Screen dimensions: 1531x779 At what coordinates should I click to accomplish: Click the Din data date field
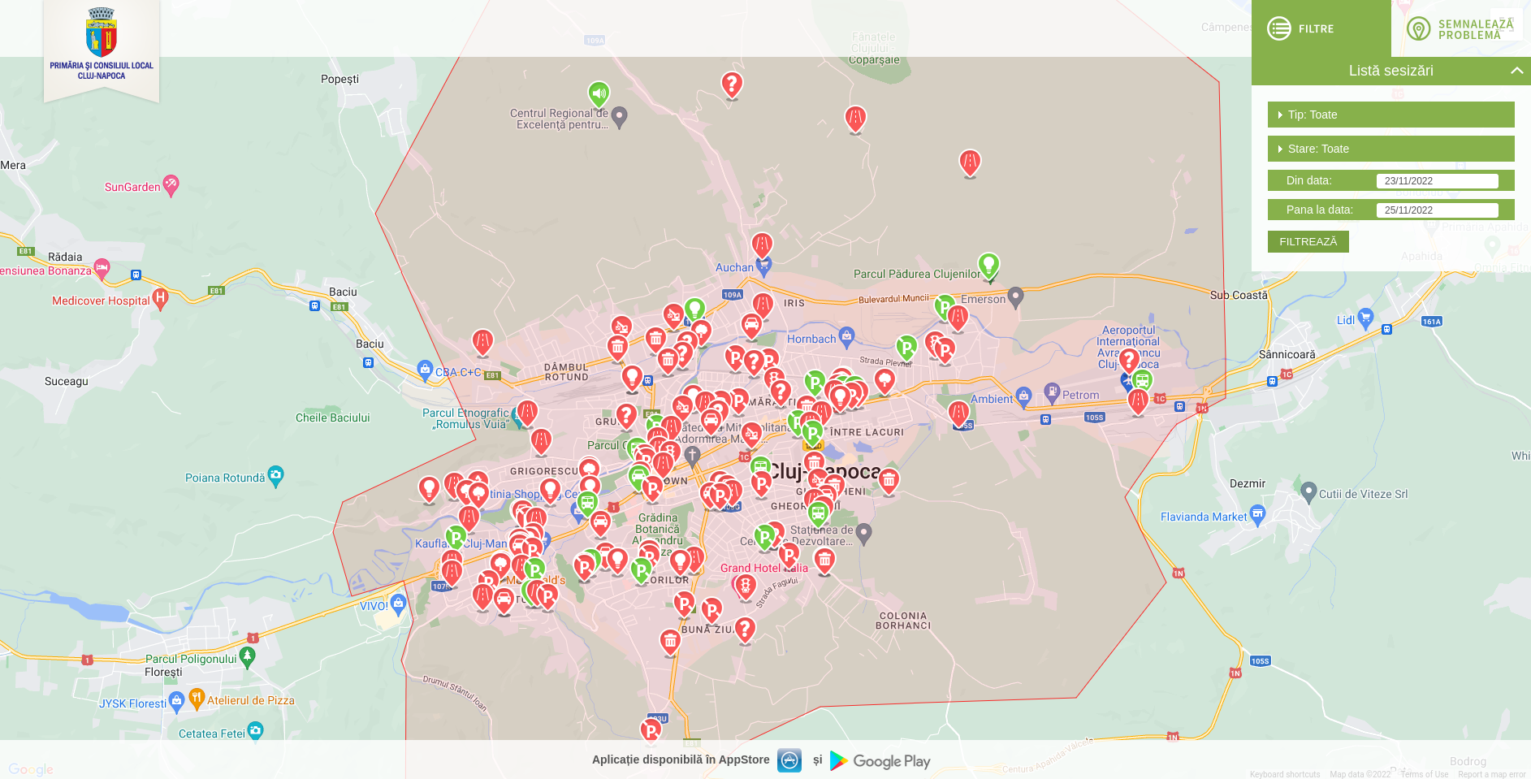pyautogui.click(x=1436, y=181)
